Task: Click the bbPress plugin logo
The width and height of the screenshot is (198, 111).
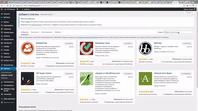Action: (145, 48)
